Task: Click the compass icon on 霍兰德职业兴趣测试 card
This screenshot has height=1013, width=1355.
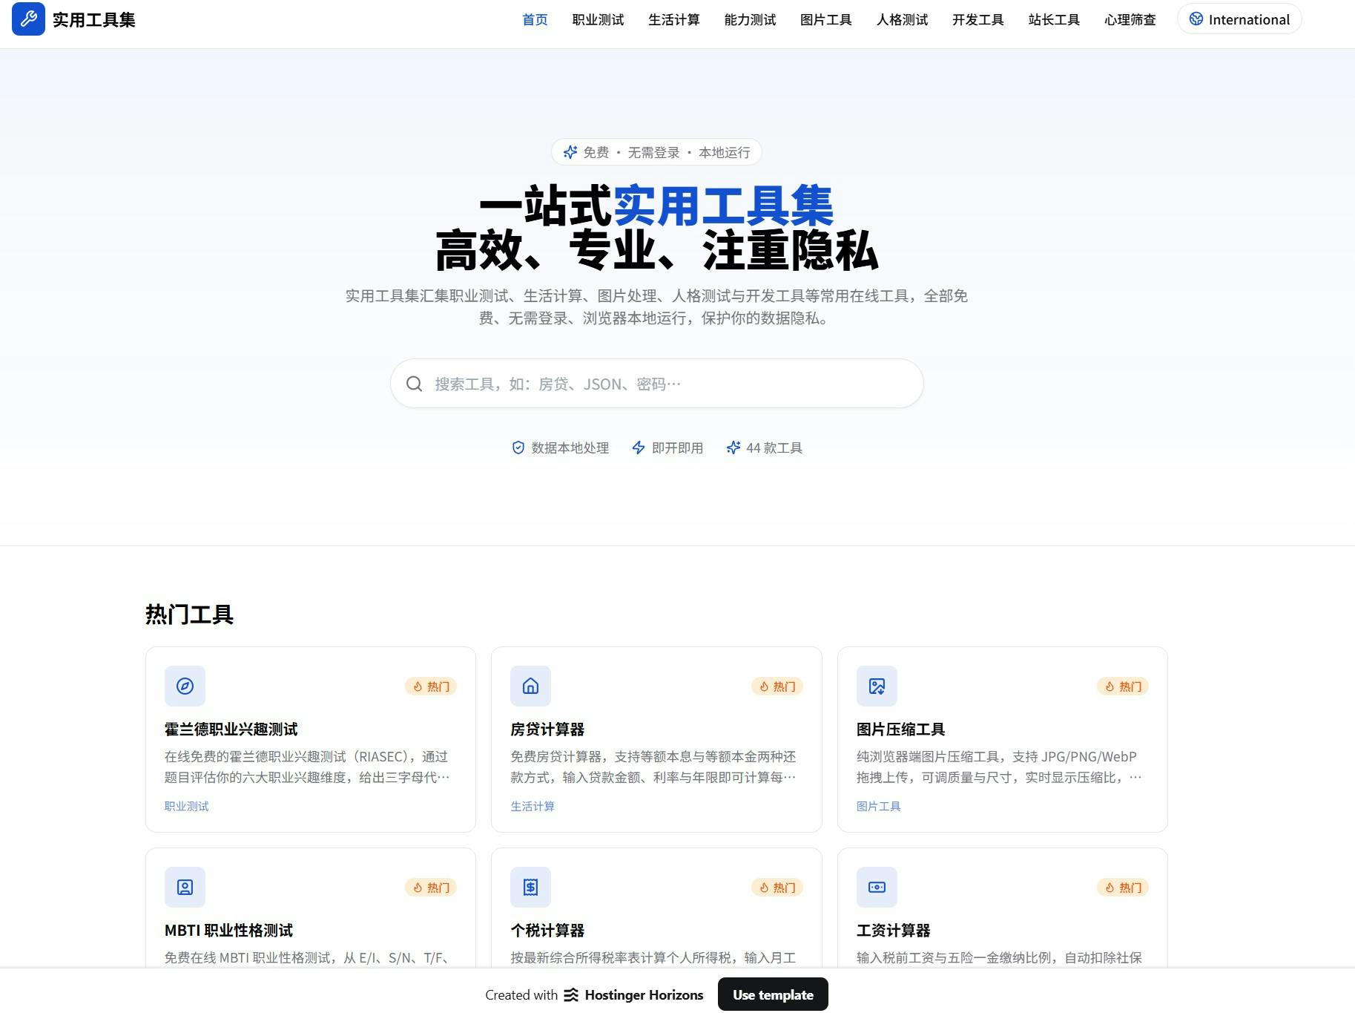Action: (185, 686)
